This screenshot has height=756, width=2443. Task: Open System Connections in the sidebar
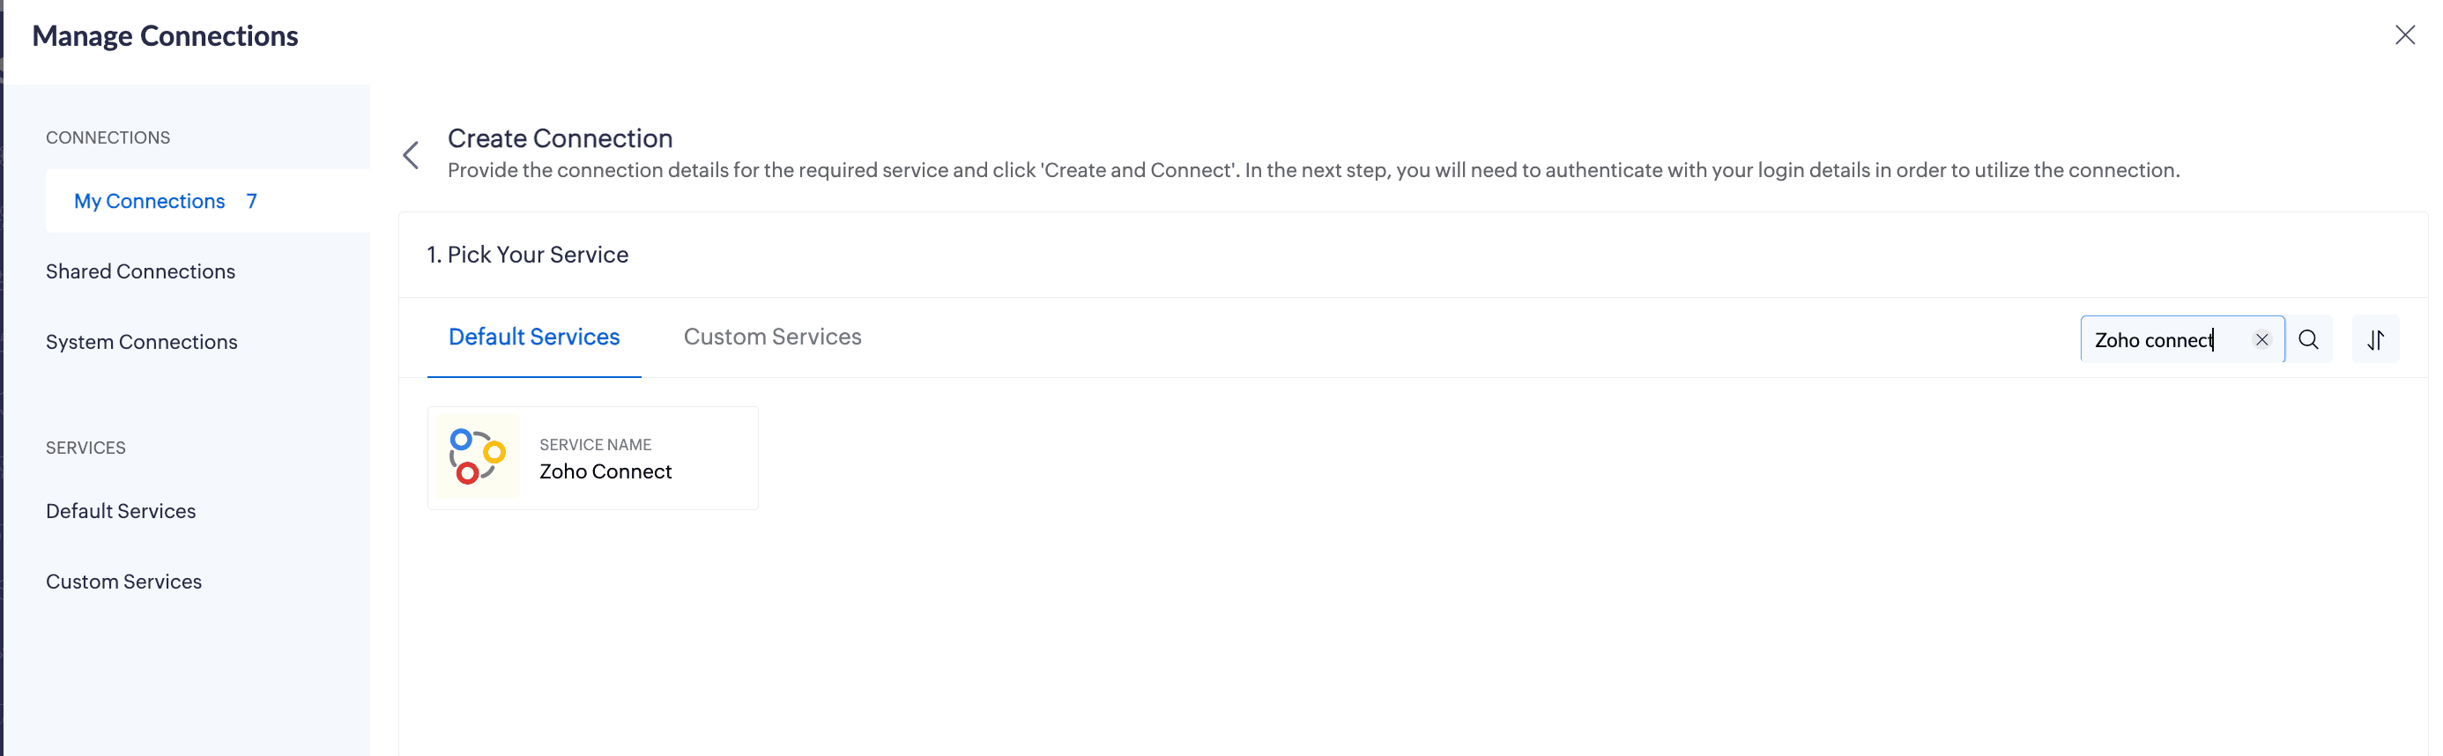tap(141, 342)
